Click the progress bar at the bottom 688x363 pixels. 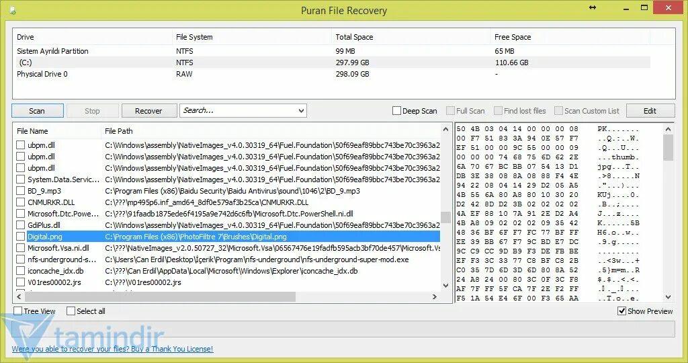point(343,329)
